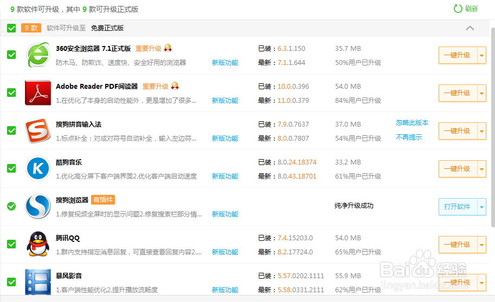Click the 84%用户已升级 text
The height and width of the screenshot is (302, 495).
click(x=358, y=100)
